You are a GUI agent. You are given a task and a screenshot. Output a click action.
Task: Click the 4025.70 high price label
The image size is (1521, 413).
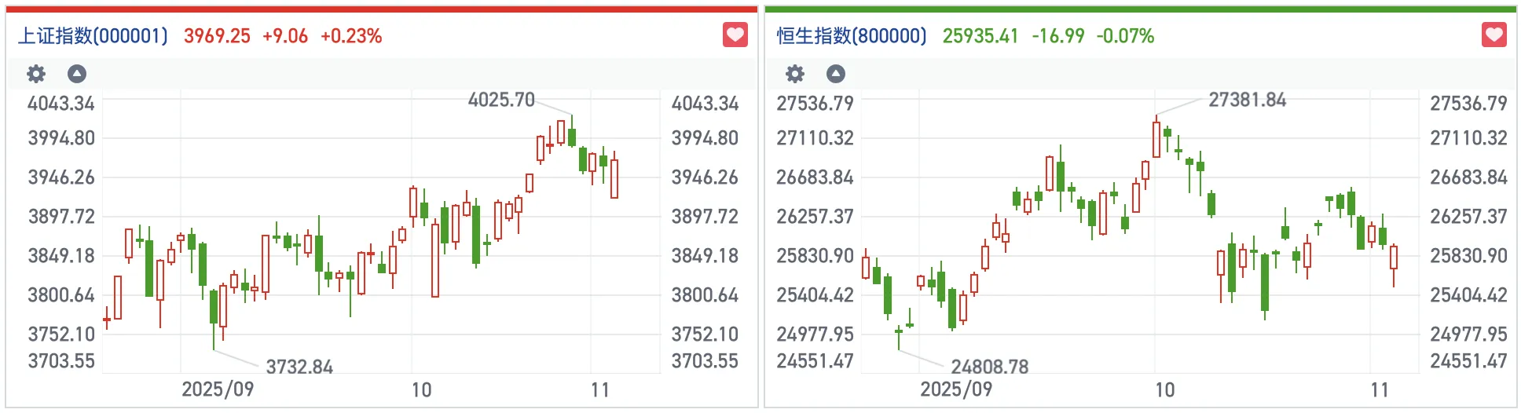click(x=501, y=100)
